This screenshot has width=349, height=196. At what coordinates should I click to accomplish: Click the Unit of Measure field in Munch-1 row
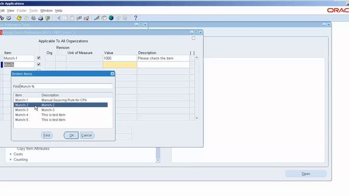84,58
